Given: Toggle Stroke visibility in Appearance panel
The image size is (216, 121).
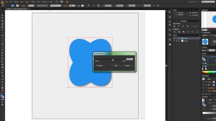Looking at the screenshot, I should tap(204, 82).
